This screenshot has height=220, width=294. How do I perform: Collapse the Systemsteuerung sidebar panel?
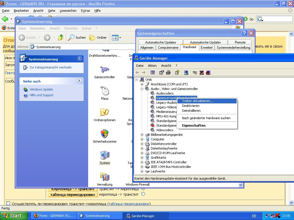point(80,59)
